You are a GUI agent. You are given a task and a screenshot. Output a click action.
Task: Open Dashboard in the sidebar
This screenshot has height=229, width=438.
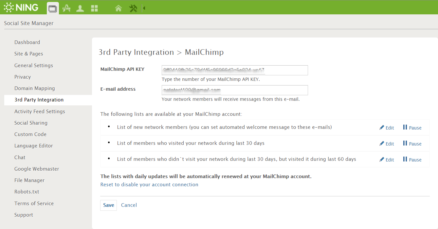pyautogui.click(x=27, y=42)
